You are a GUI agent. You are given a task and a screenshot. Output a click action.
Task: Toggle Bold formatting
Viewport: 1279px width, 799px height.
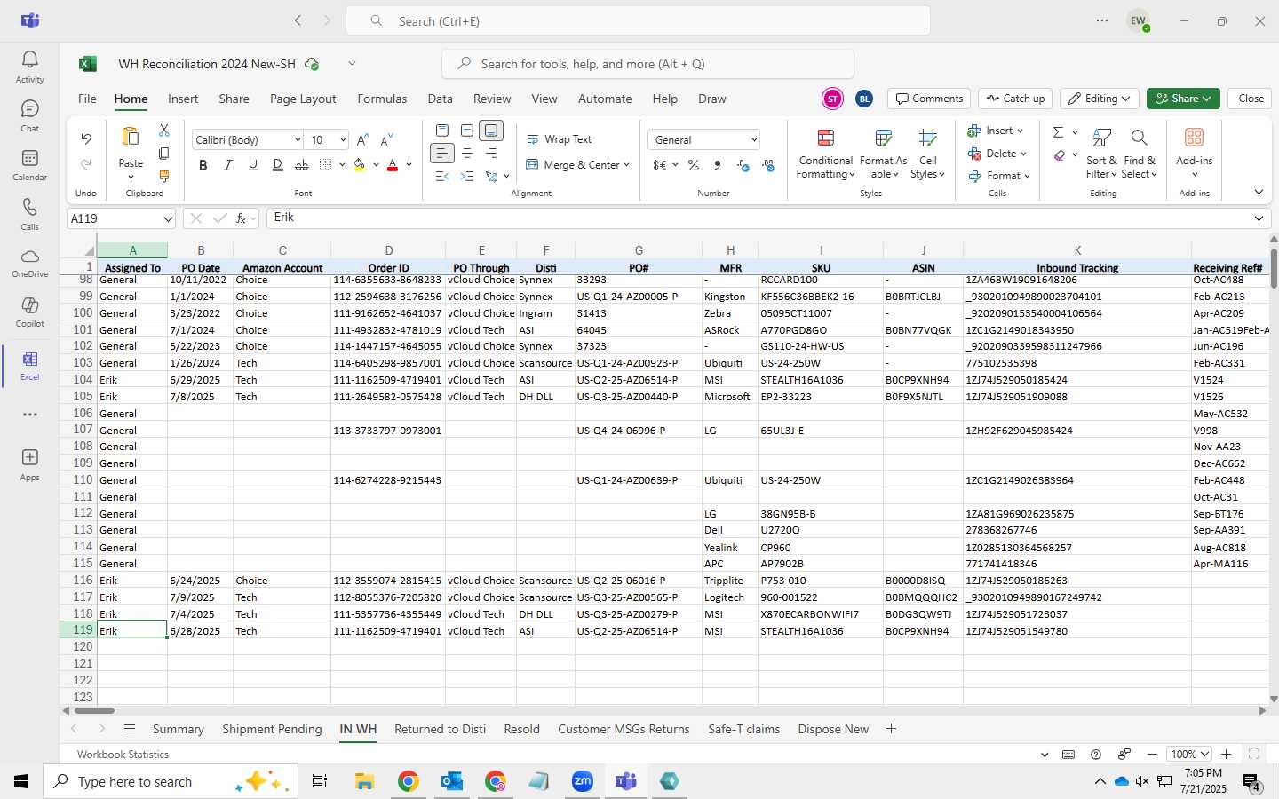pyautogui.click(x=203, y=165)
